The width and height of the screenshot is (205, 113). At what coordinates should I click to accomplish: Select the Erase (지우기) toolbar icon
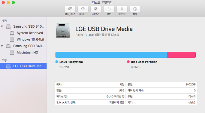click(96, 9)
